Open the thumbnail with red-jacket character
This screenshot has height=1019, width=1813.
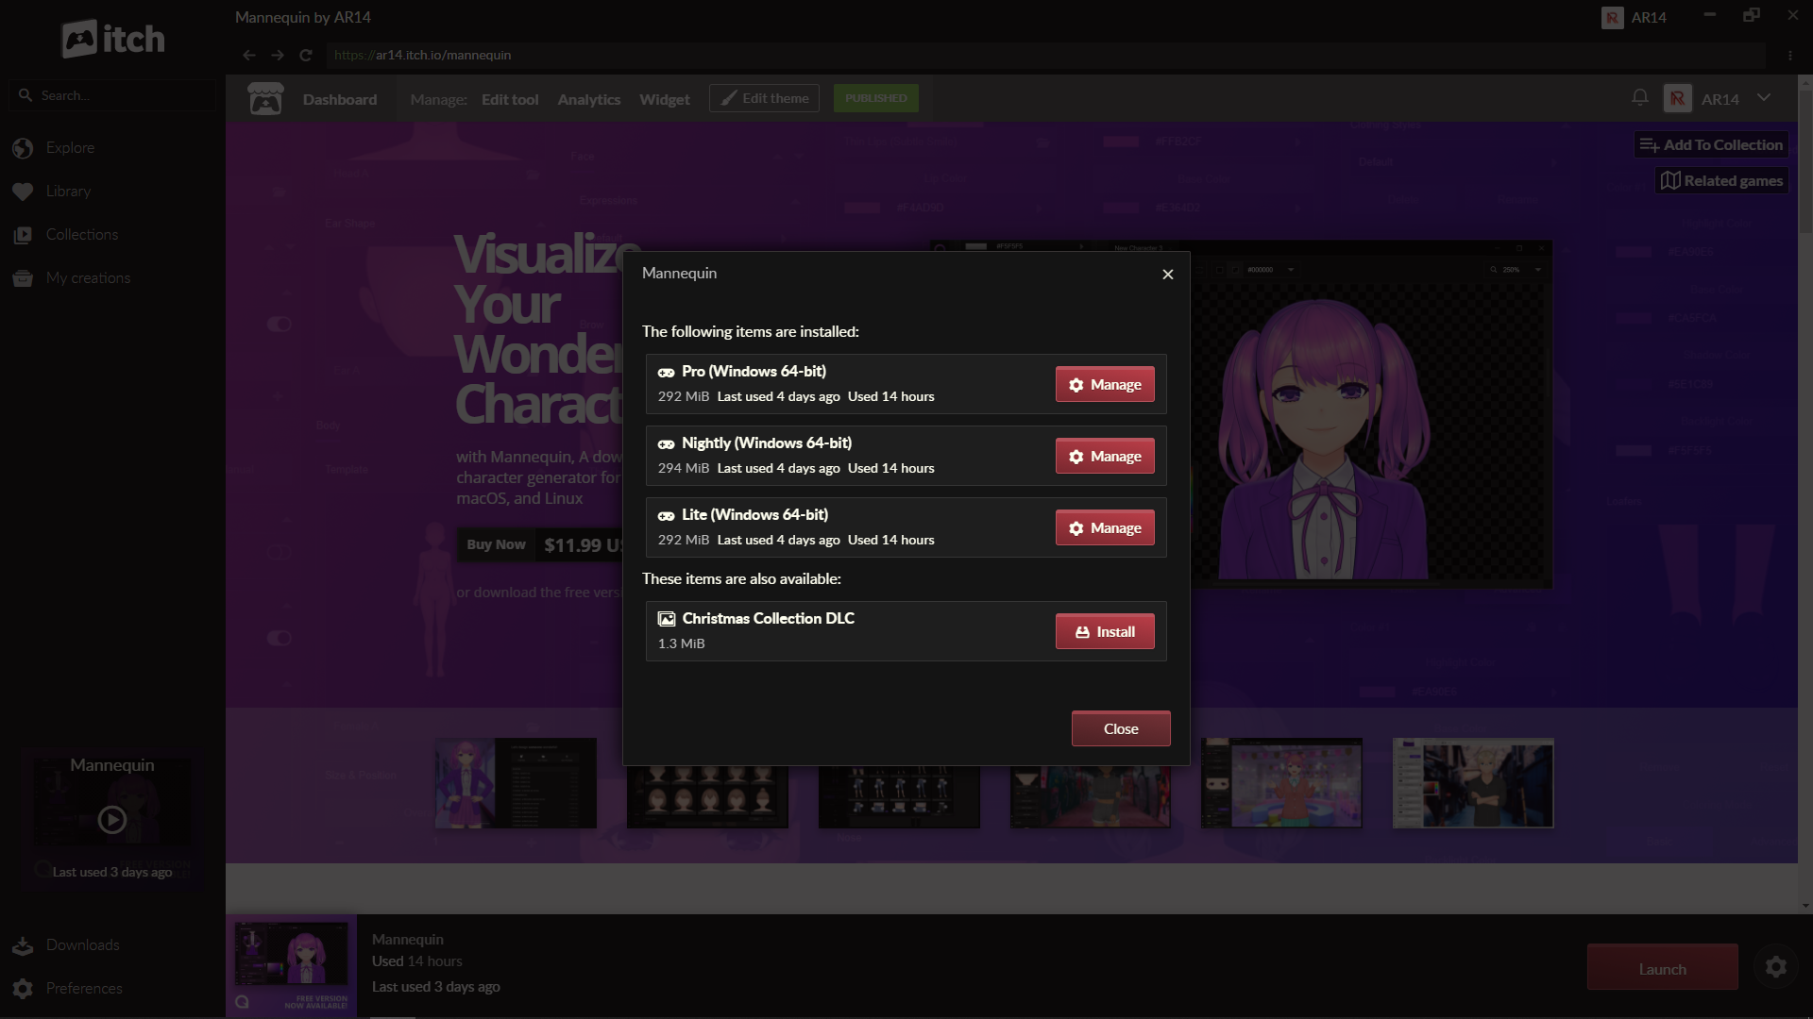1281,783
